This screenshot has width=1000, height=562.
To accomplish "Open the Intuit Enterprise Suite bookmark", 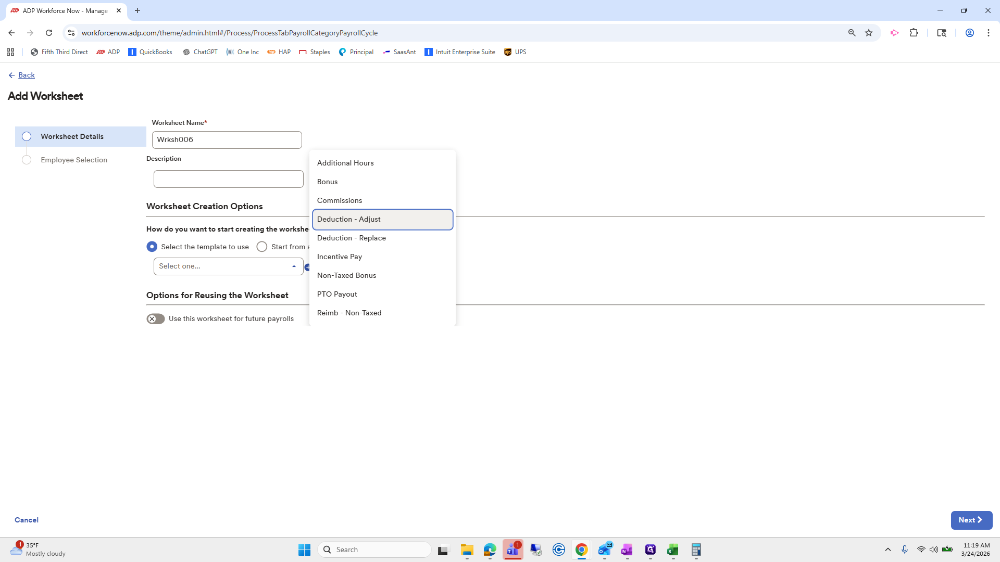I will (x=459, y=52).
